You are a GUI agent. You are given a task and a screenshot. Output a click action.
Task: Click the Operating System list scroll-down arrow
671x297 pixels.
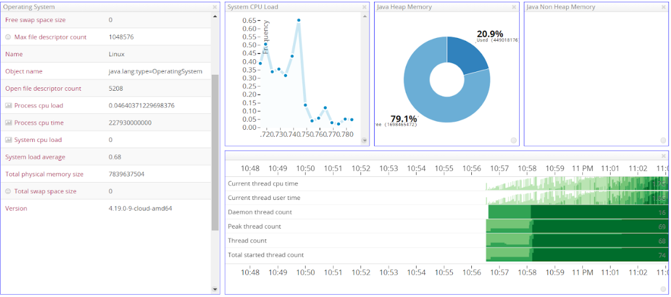tap(215, 290)
